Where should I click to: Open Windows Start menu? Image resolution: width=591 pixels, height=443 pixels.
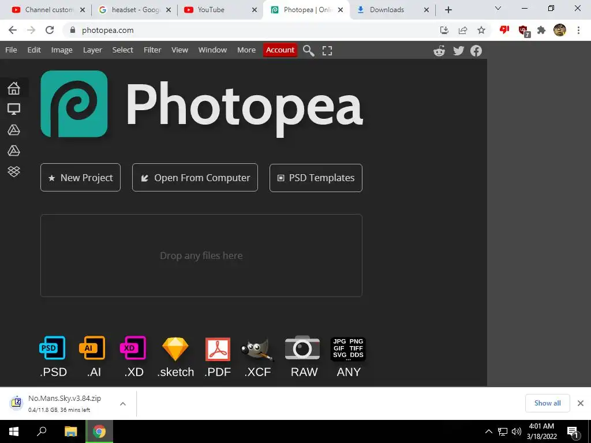(x=14, y=431)
